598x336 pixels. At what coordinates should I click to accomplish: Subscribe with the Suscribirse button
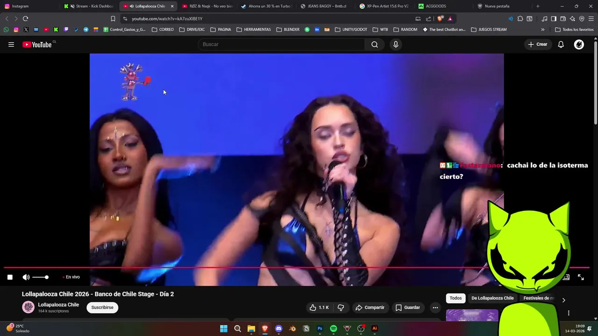pos(102,308)
